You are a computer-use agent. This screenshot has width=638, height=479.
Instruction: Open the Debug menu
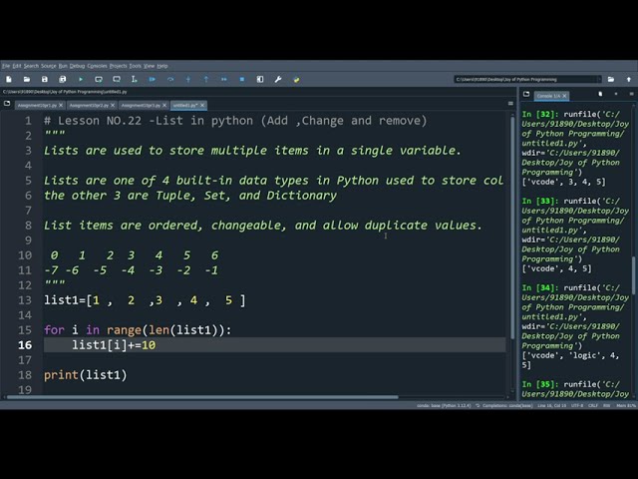tap(77, 66)
